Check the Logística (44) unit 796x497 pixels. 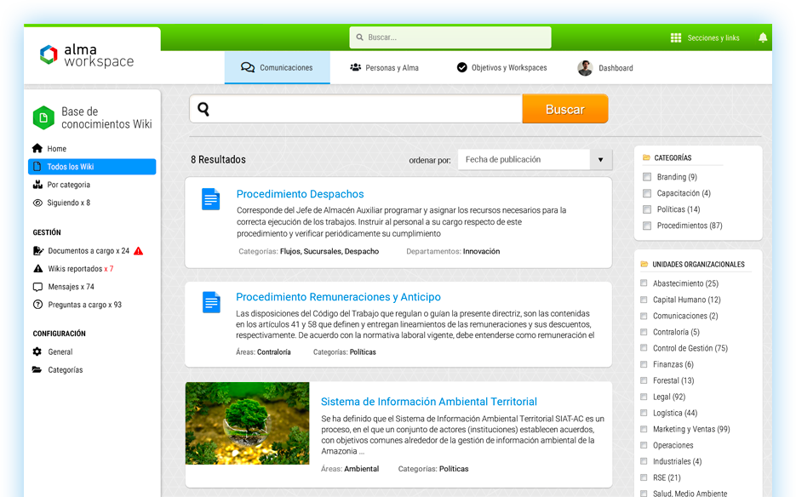point(644,413)
